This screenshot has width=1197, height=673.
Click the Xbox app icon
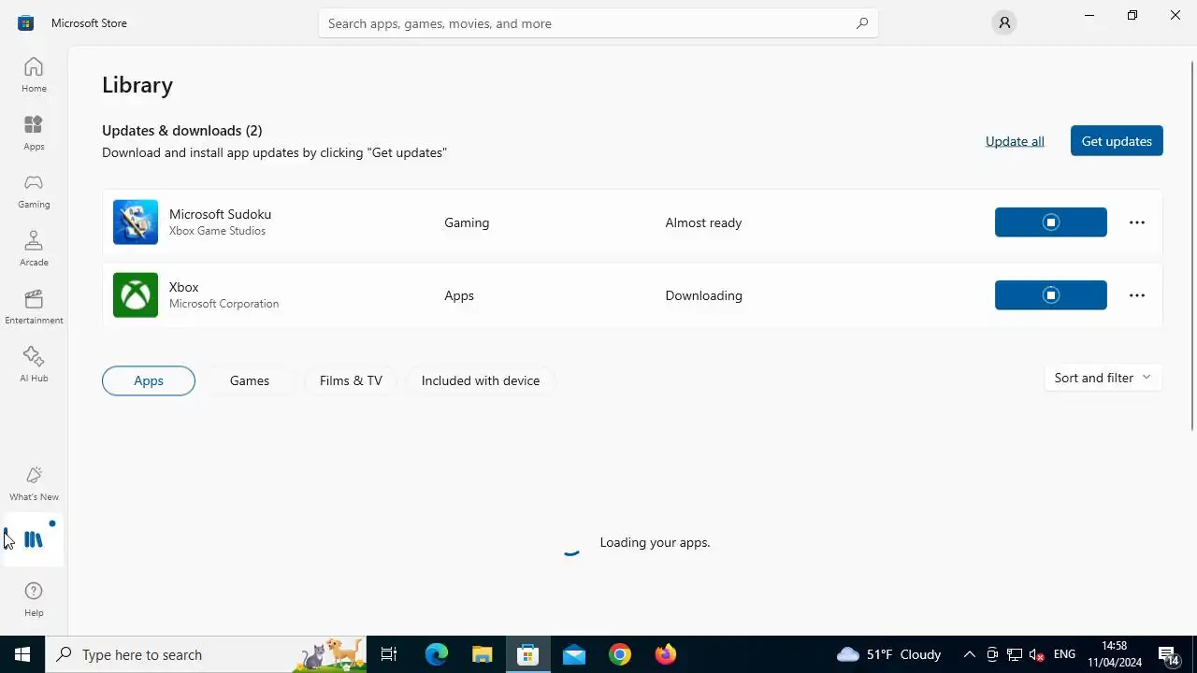[x=136, y=295]
